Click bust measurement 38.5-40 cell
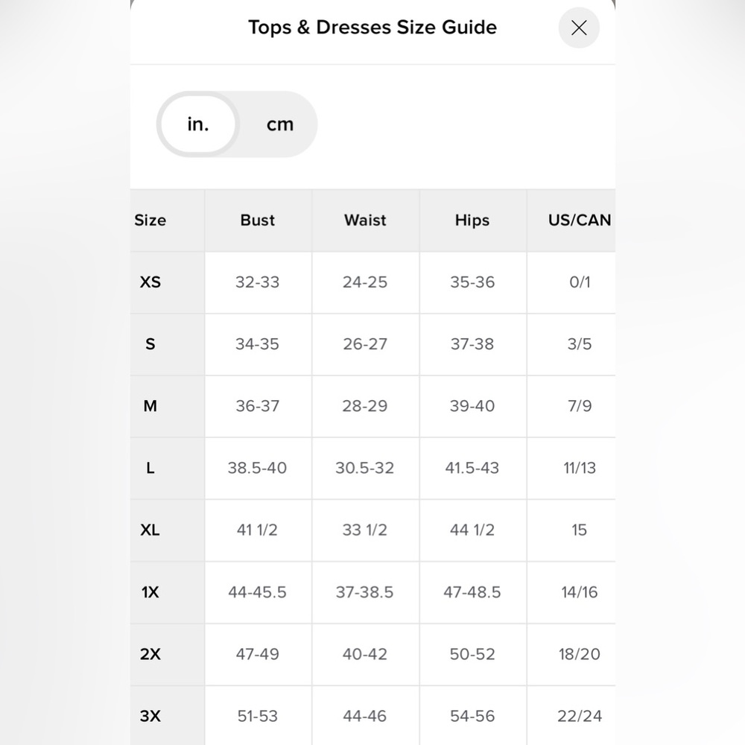Screen dimensions: 745x745 click(257, 469)
